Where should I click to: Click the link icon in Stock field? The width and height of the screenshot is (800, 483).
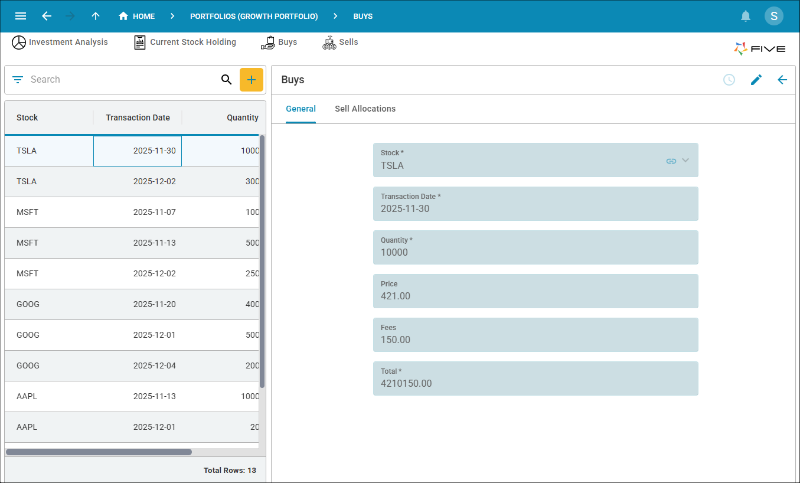[671, 161]
